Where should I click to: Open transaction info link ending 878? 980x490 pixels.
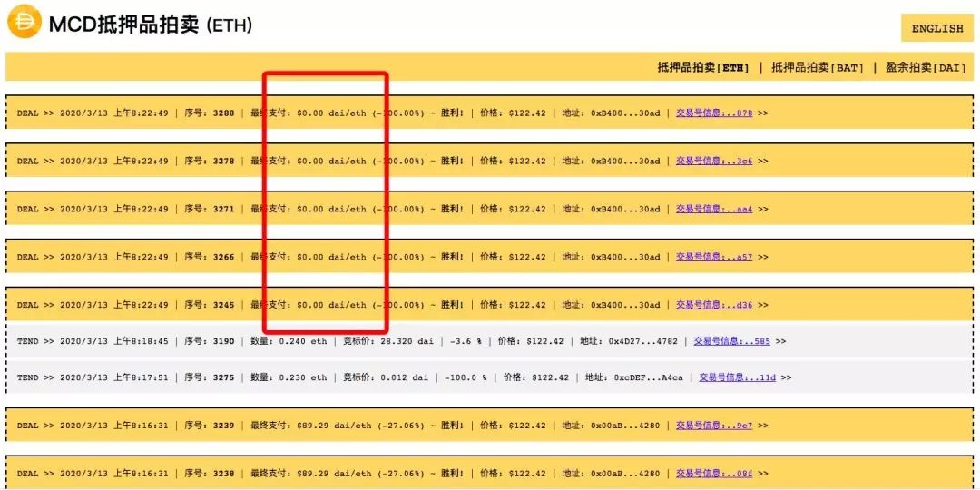click(x=714, y=113)
